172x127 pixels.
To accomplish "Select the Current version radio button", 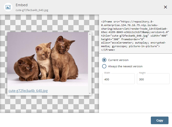I will click(x=104, y=60).
